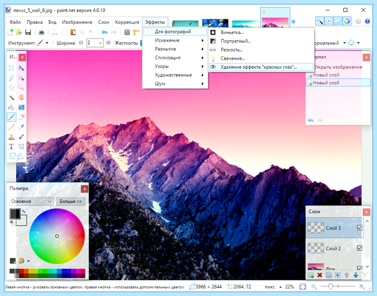Toggle Colors window wheel button
The image size is (377, 296).
346,21
